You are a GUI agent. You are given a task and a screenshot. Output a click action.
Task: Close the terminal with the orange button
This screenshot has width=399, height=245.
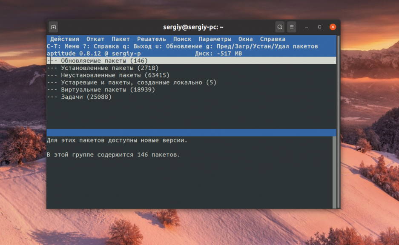point(333,27)
